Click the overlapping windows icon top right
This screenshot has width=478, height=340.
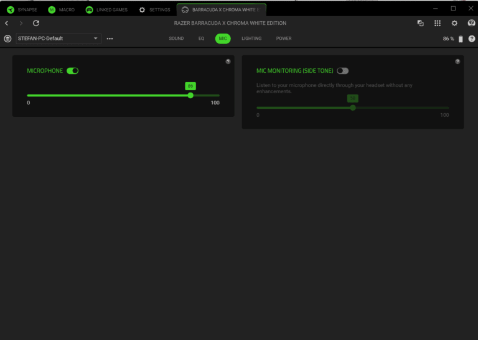[x=420, y=23]
